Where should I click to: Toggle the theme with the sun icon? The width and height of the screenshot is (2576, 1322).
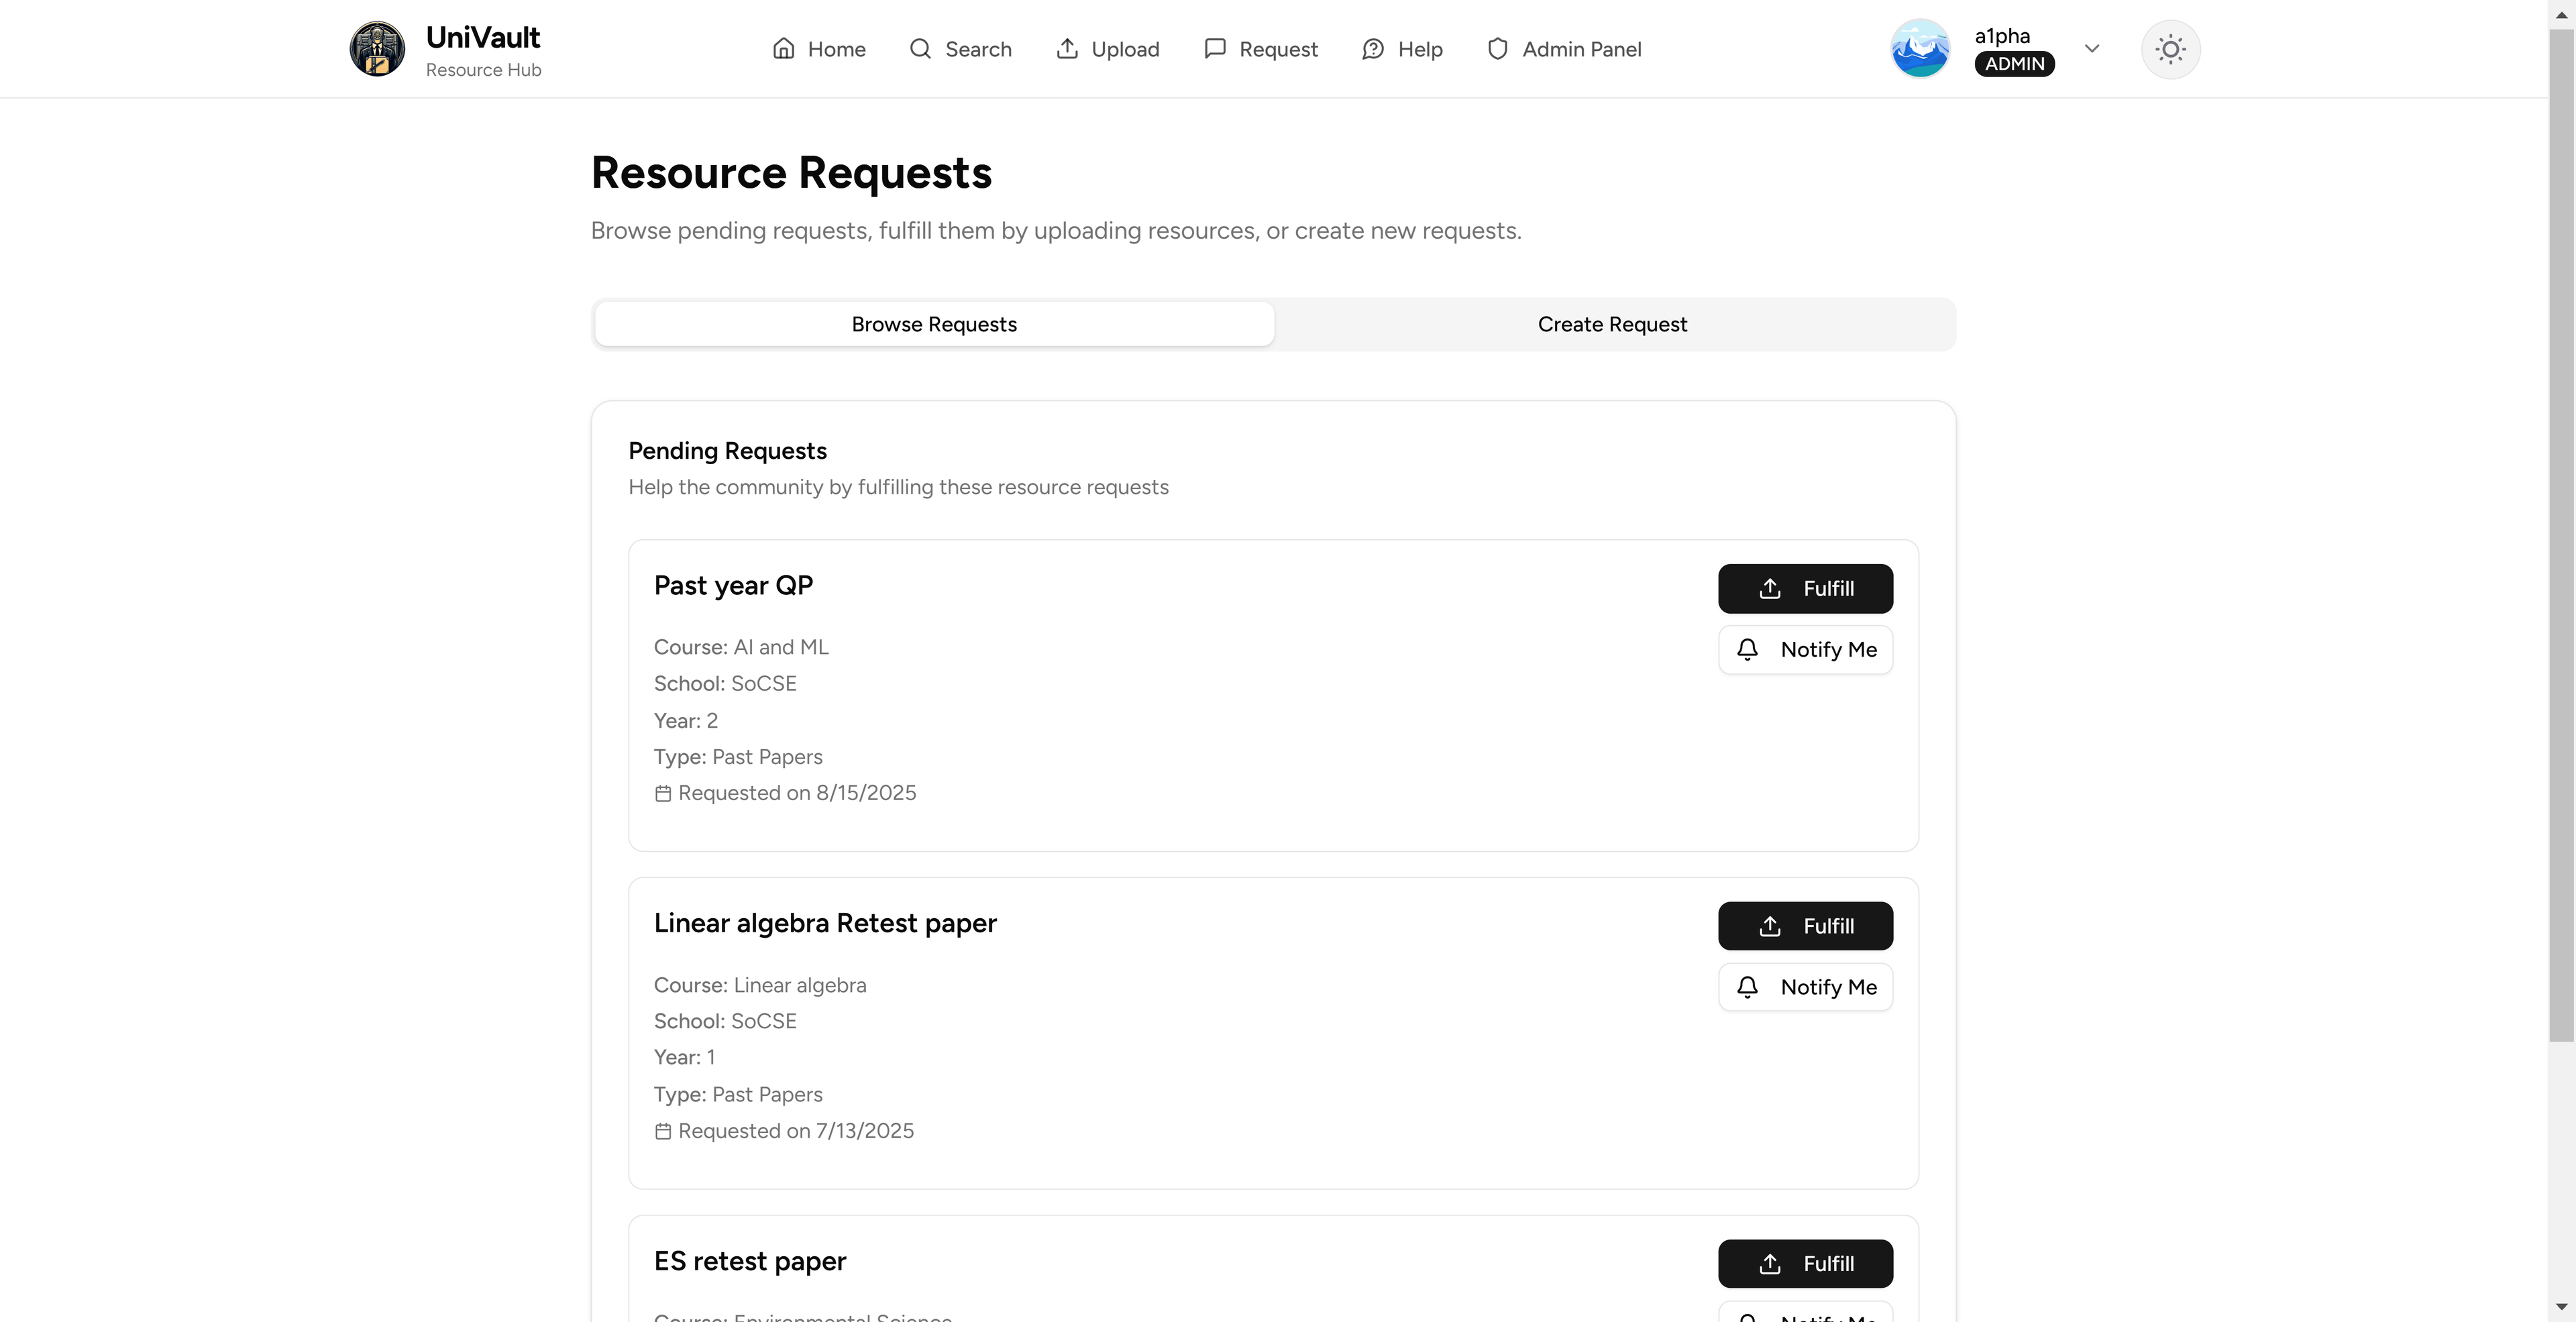pyautogui.click(x=2170, y=48)
